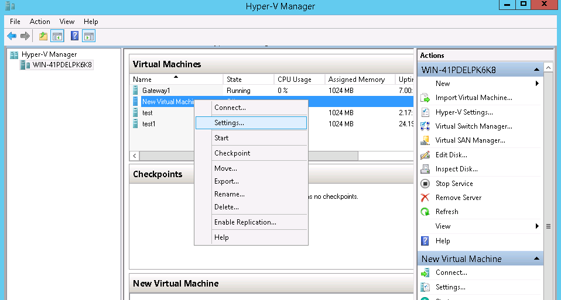Viewport: 561px width, 300px height.
Task: Choose Settings... in the context menu
Action: click(251, 123)
